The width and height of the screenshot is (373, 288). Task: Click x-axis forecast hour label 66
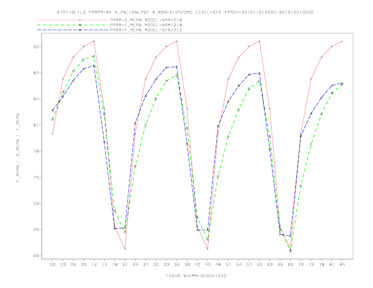point(280,264)
